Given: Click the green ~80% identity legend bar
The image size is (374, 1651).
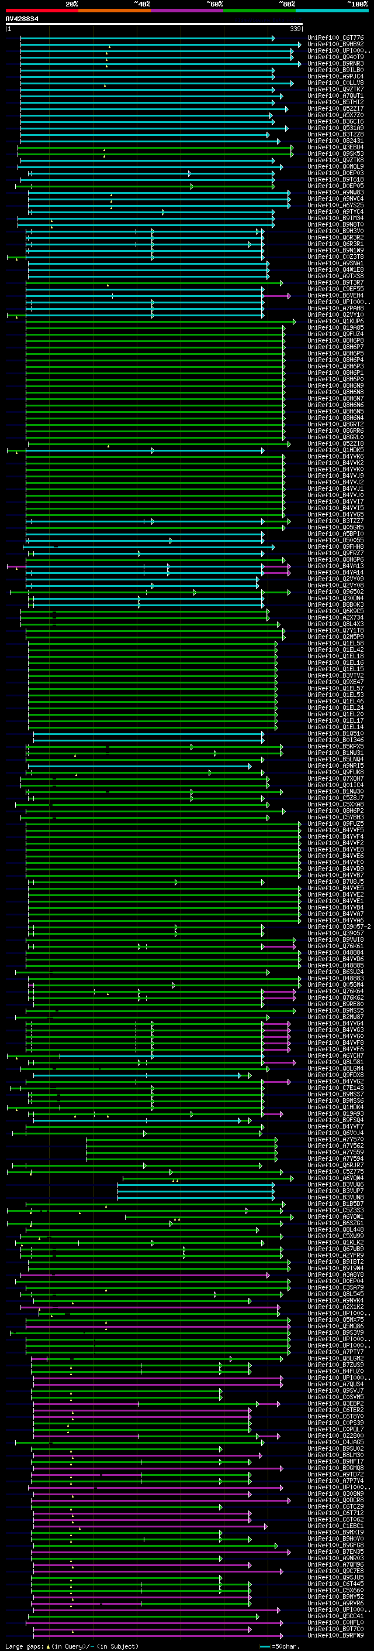Looking at the screenshot, I should [x=259, y=11].
